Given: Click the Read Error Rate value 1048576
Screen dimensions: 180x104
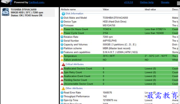Looking at the screenshot, I should coord(107,93).
